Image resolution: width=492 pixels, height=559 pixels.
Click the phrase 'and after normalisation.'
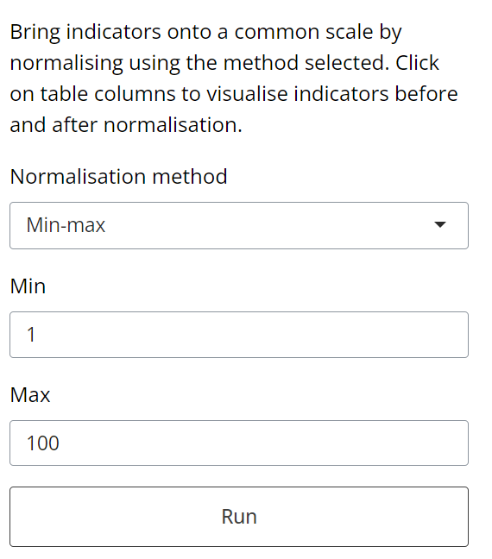[126, 125]
